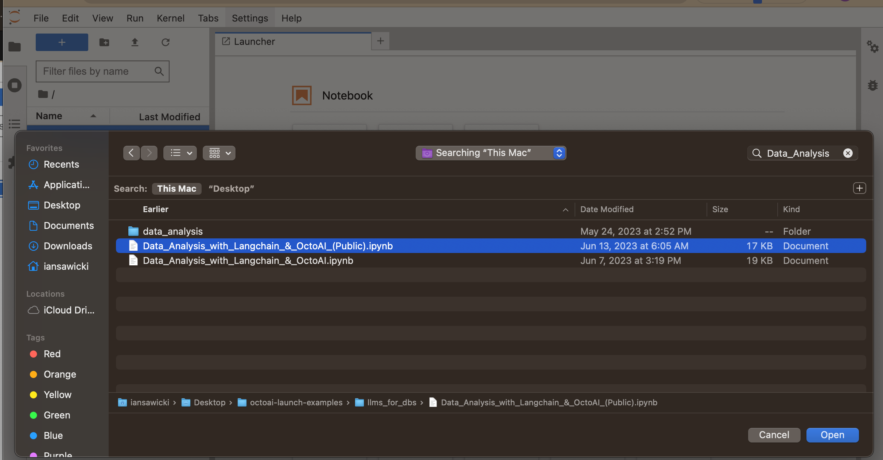Go back with the dialog's left chevron

tap(131, 153)
